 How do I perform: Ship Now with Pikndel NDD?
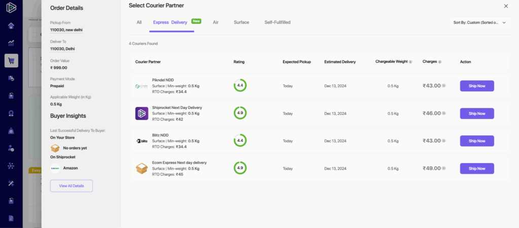click(x=476, y=86)
